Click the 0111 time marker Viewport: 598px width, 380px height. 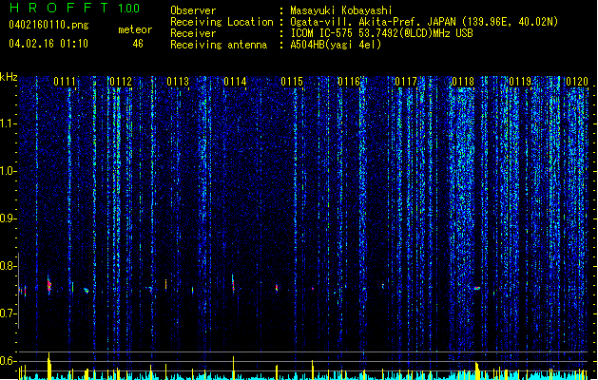click(65, 82)
